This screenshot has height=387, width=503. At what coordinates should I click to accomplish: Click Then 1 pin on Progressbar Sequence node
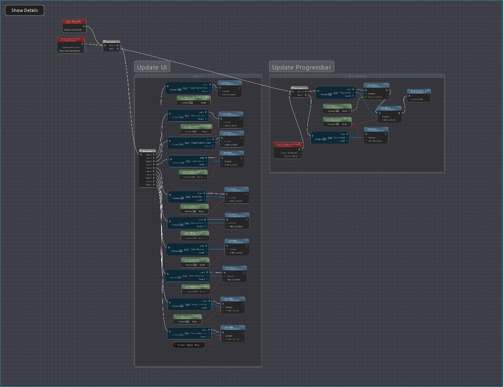tap(305, 95)
